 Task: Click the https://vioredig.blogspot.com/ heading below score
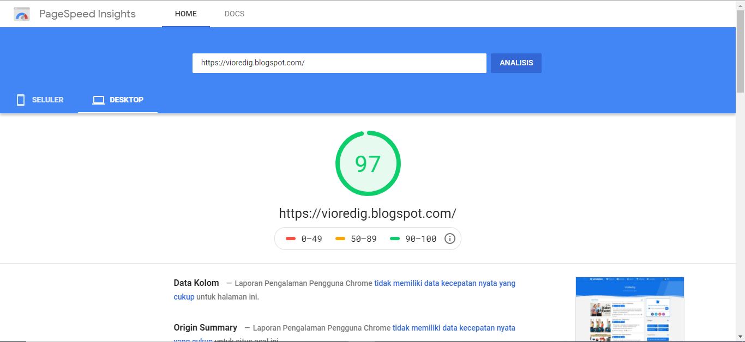click(368, 213)
